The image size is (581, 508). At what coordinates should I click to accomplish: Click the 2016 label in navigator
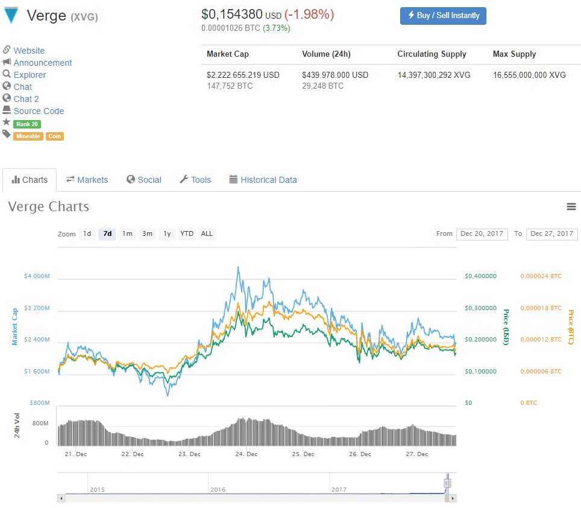click(218, 489)
